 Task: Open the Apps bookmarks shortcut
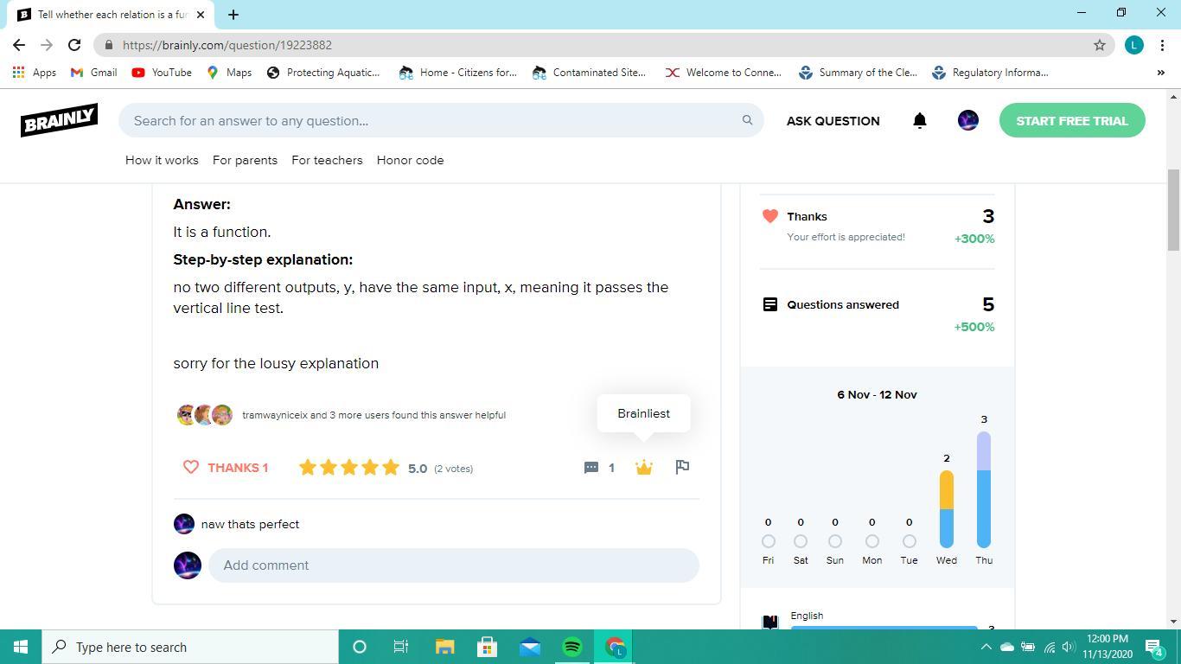(x=35, y=73)
